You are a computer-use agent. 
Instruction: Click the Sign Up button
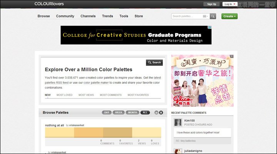pyautogui.click(x=212, y=4)
